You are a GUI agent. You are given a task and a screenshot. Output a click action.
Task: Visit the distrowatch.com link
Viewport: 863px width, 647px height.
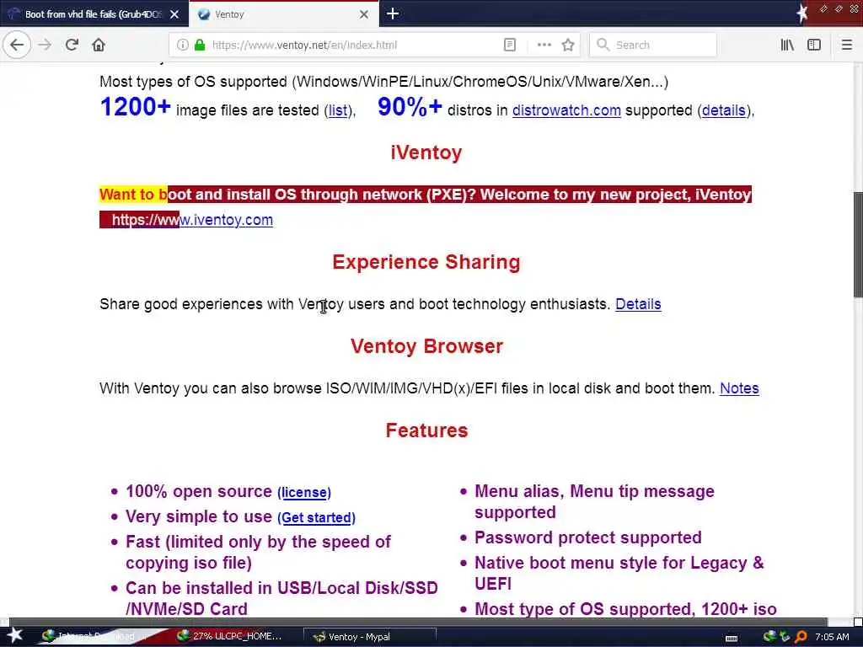coord(566,110)
